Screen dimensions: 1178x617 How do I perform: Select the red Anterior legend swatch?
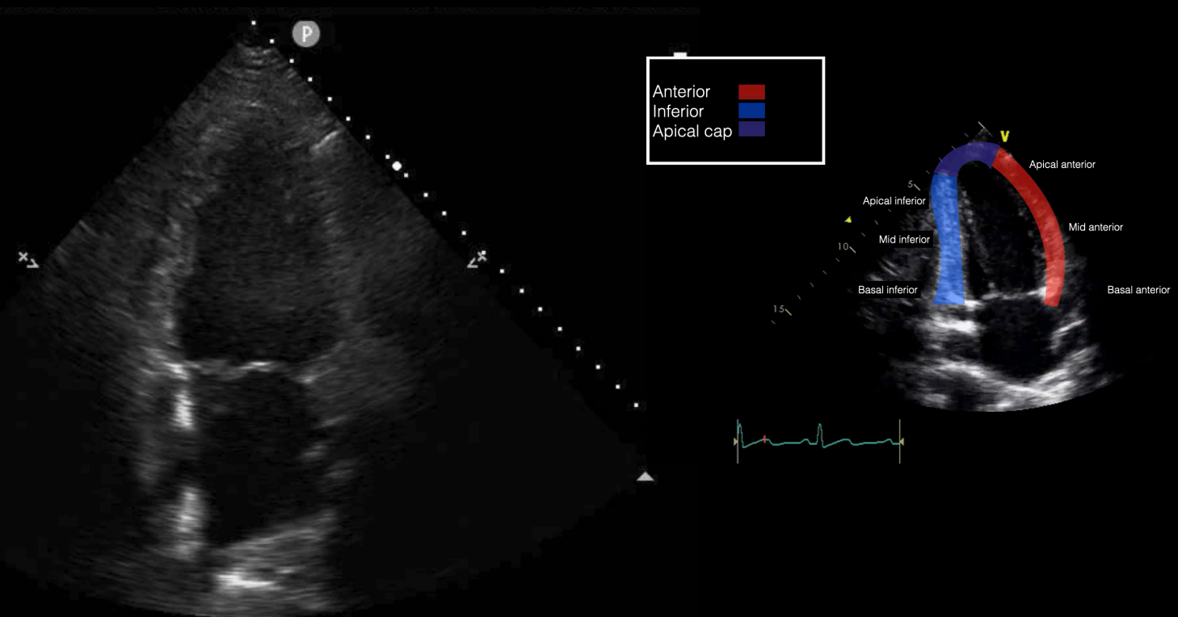click(751, 92)
